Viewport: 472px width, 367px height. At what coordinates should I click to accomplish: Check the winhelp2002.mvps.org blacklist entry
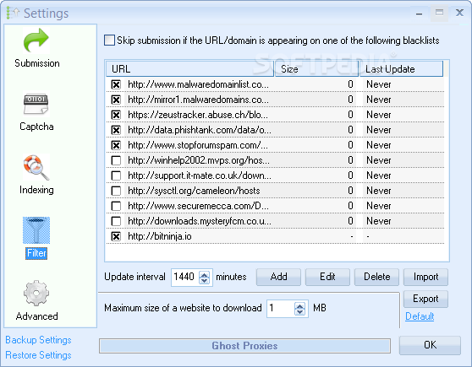coord(116,160)
